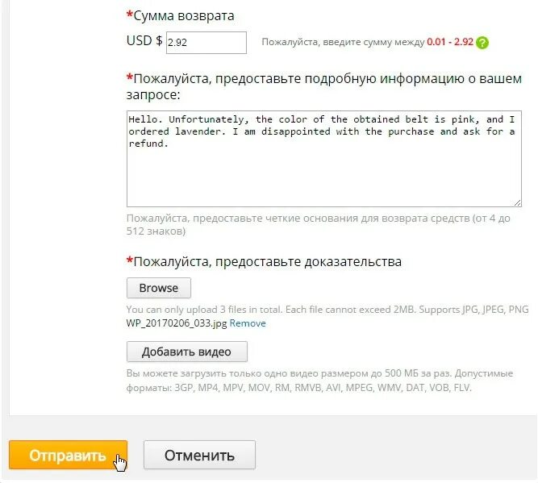Cancel the request with Отменить
The height and width of the screenshot is (483, 538).
[x=199, y=455]
